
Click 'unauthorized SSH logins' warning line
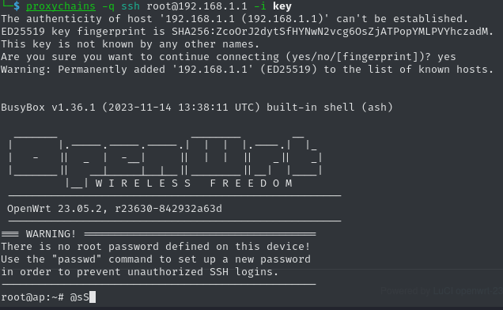[139, 272]
